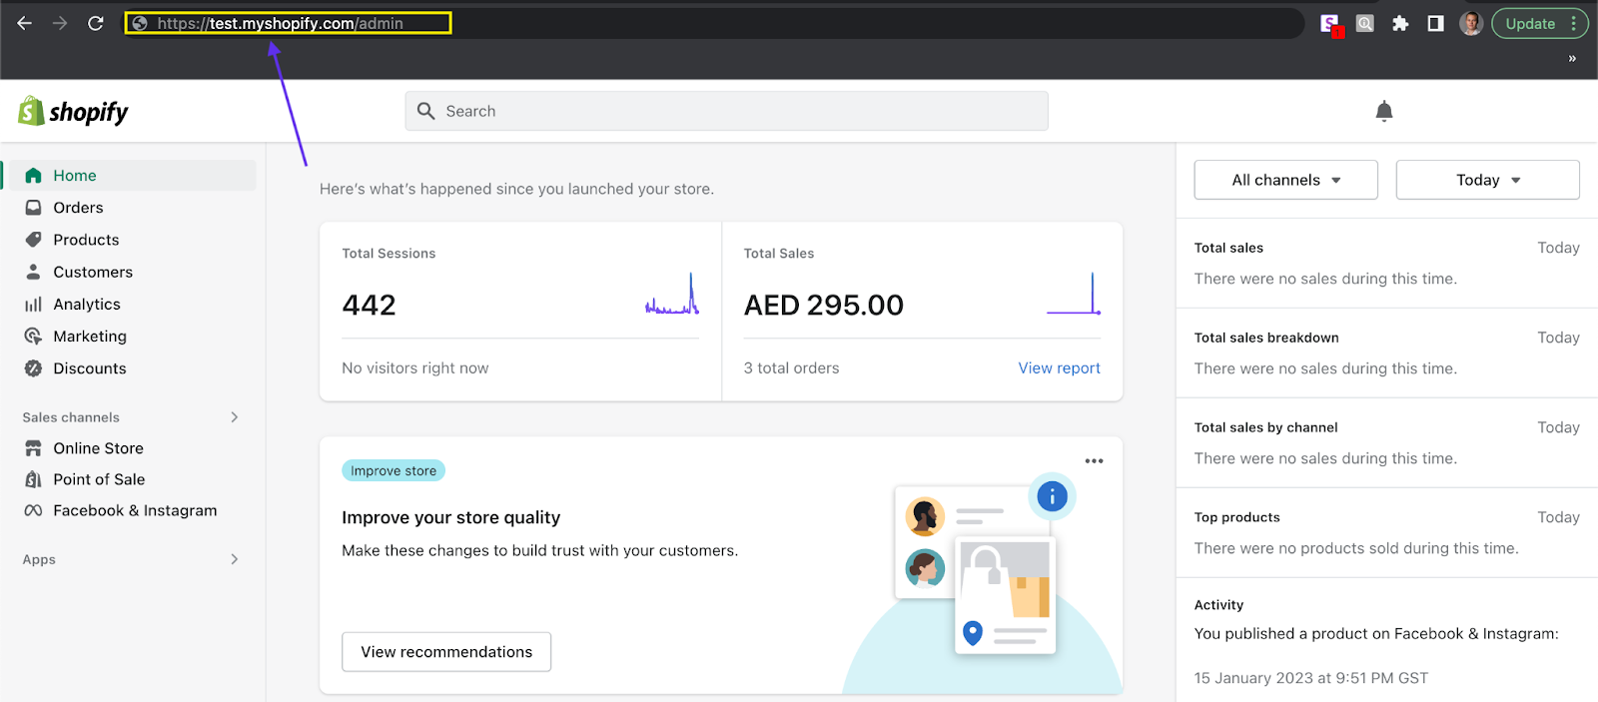Click the magnifier extension icon in the toolbar

pyautogui.click(x=1365, y=23)
